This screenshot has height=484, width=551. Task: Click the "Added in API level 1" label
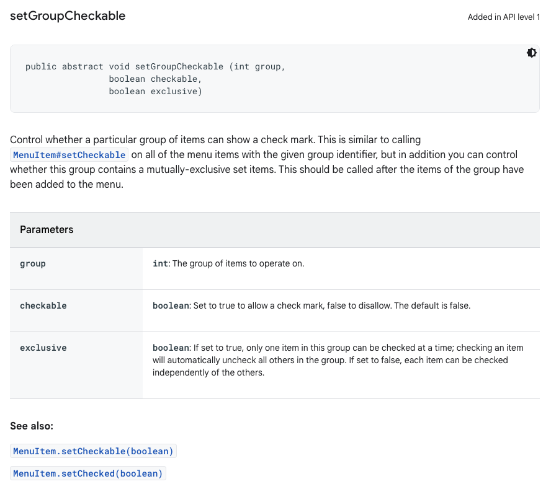(x=503, y=17)
